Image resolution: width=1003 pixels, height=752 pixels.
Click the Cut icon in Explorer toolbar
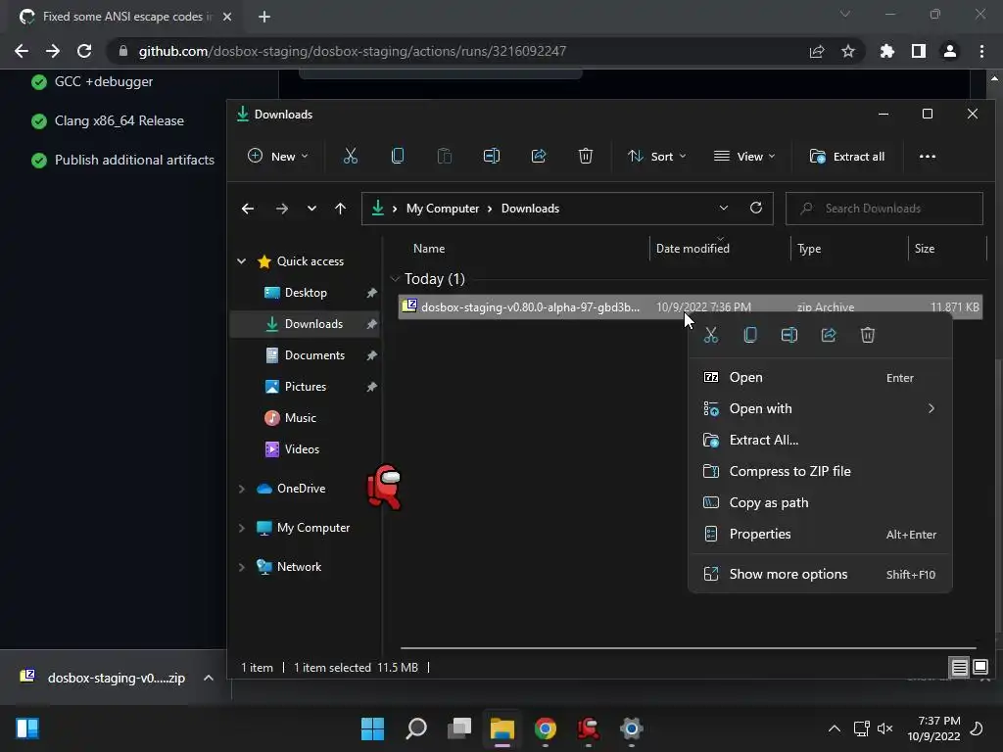351,156
